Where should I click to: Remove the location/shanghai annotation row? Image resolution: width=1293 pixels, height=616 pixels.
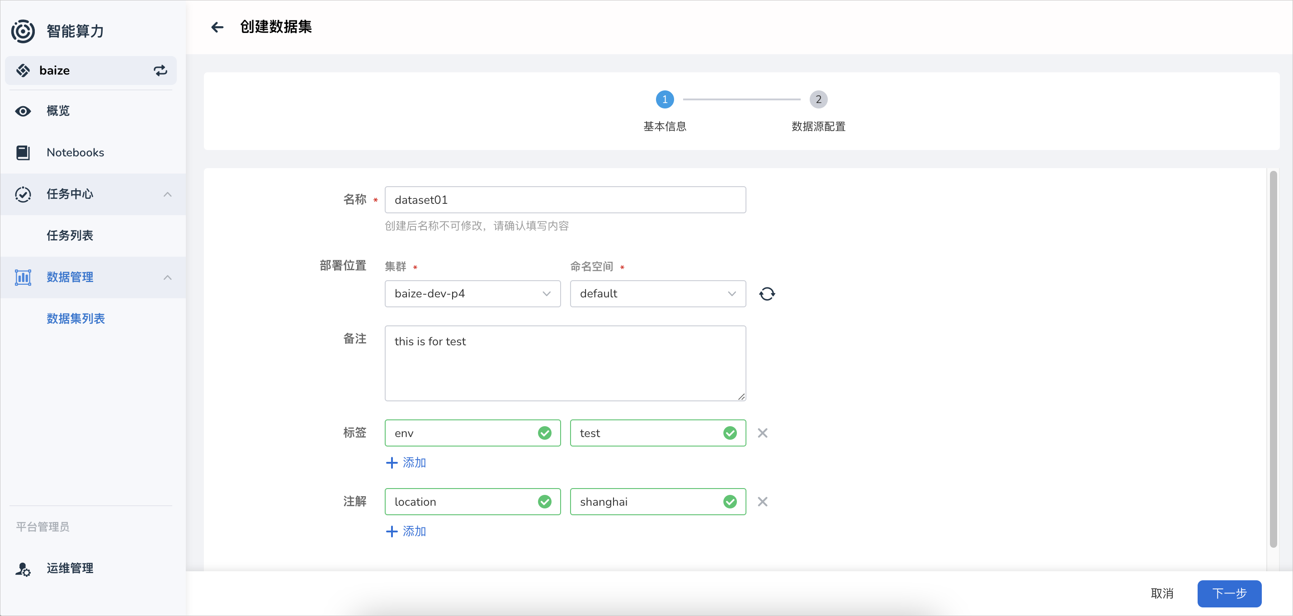[762, 502]
